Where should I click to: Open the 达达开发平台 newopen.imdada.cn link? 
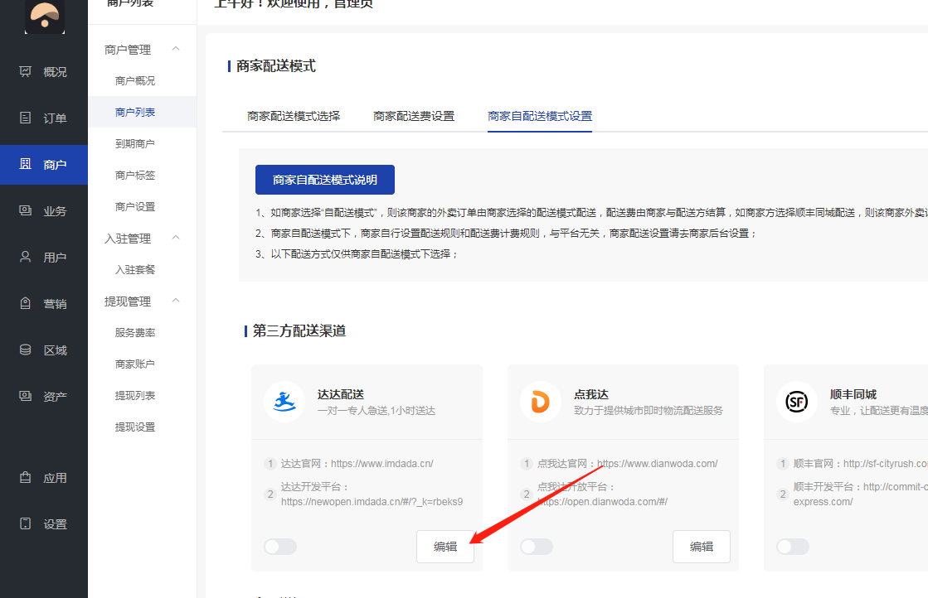click(x=372, y=502)
